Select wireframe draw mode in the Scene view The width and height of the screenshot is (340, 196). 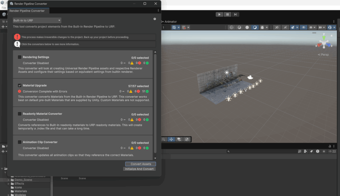[x=231, y=28]
